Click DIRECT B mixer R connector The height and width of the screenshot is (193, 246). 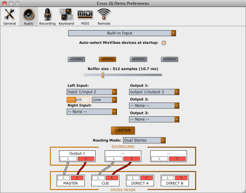tap(181, 178)
